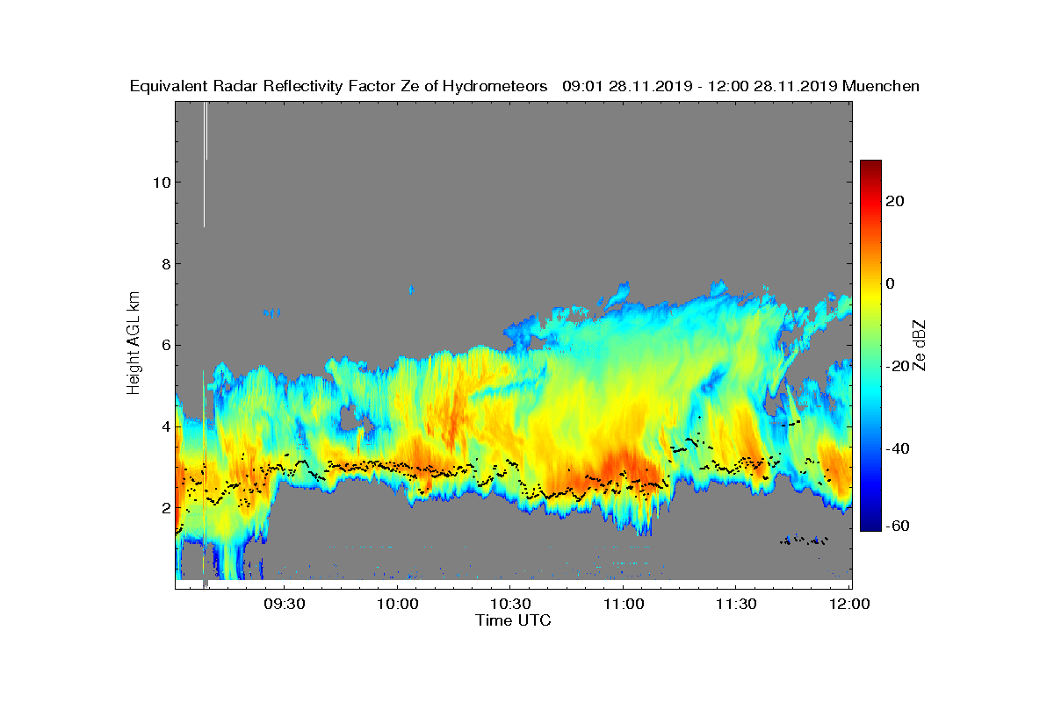The image size is (1054, 702).
Task: Click the 12:00 time tick label
Action: point(849,604)
